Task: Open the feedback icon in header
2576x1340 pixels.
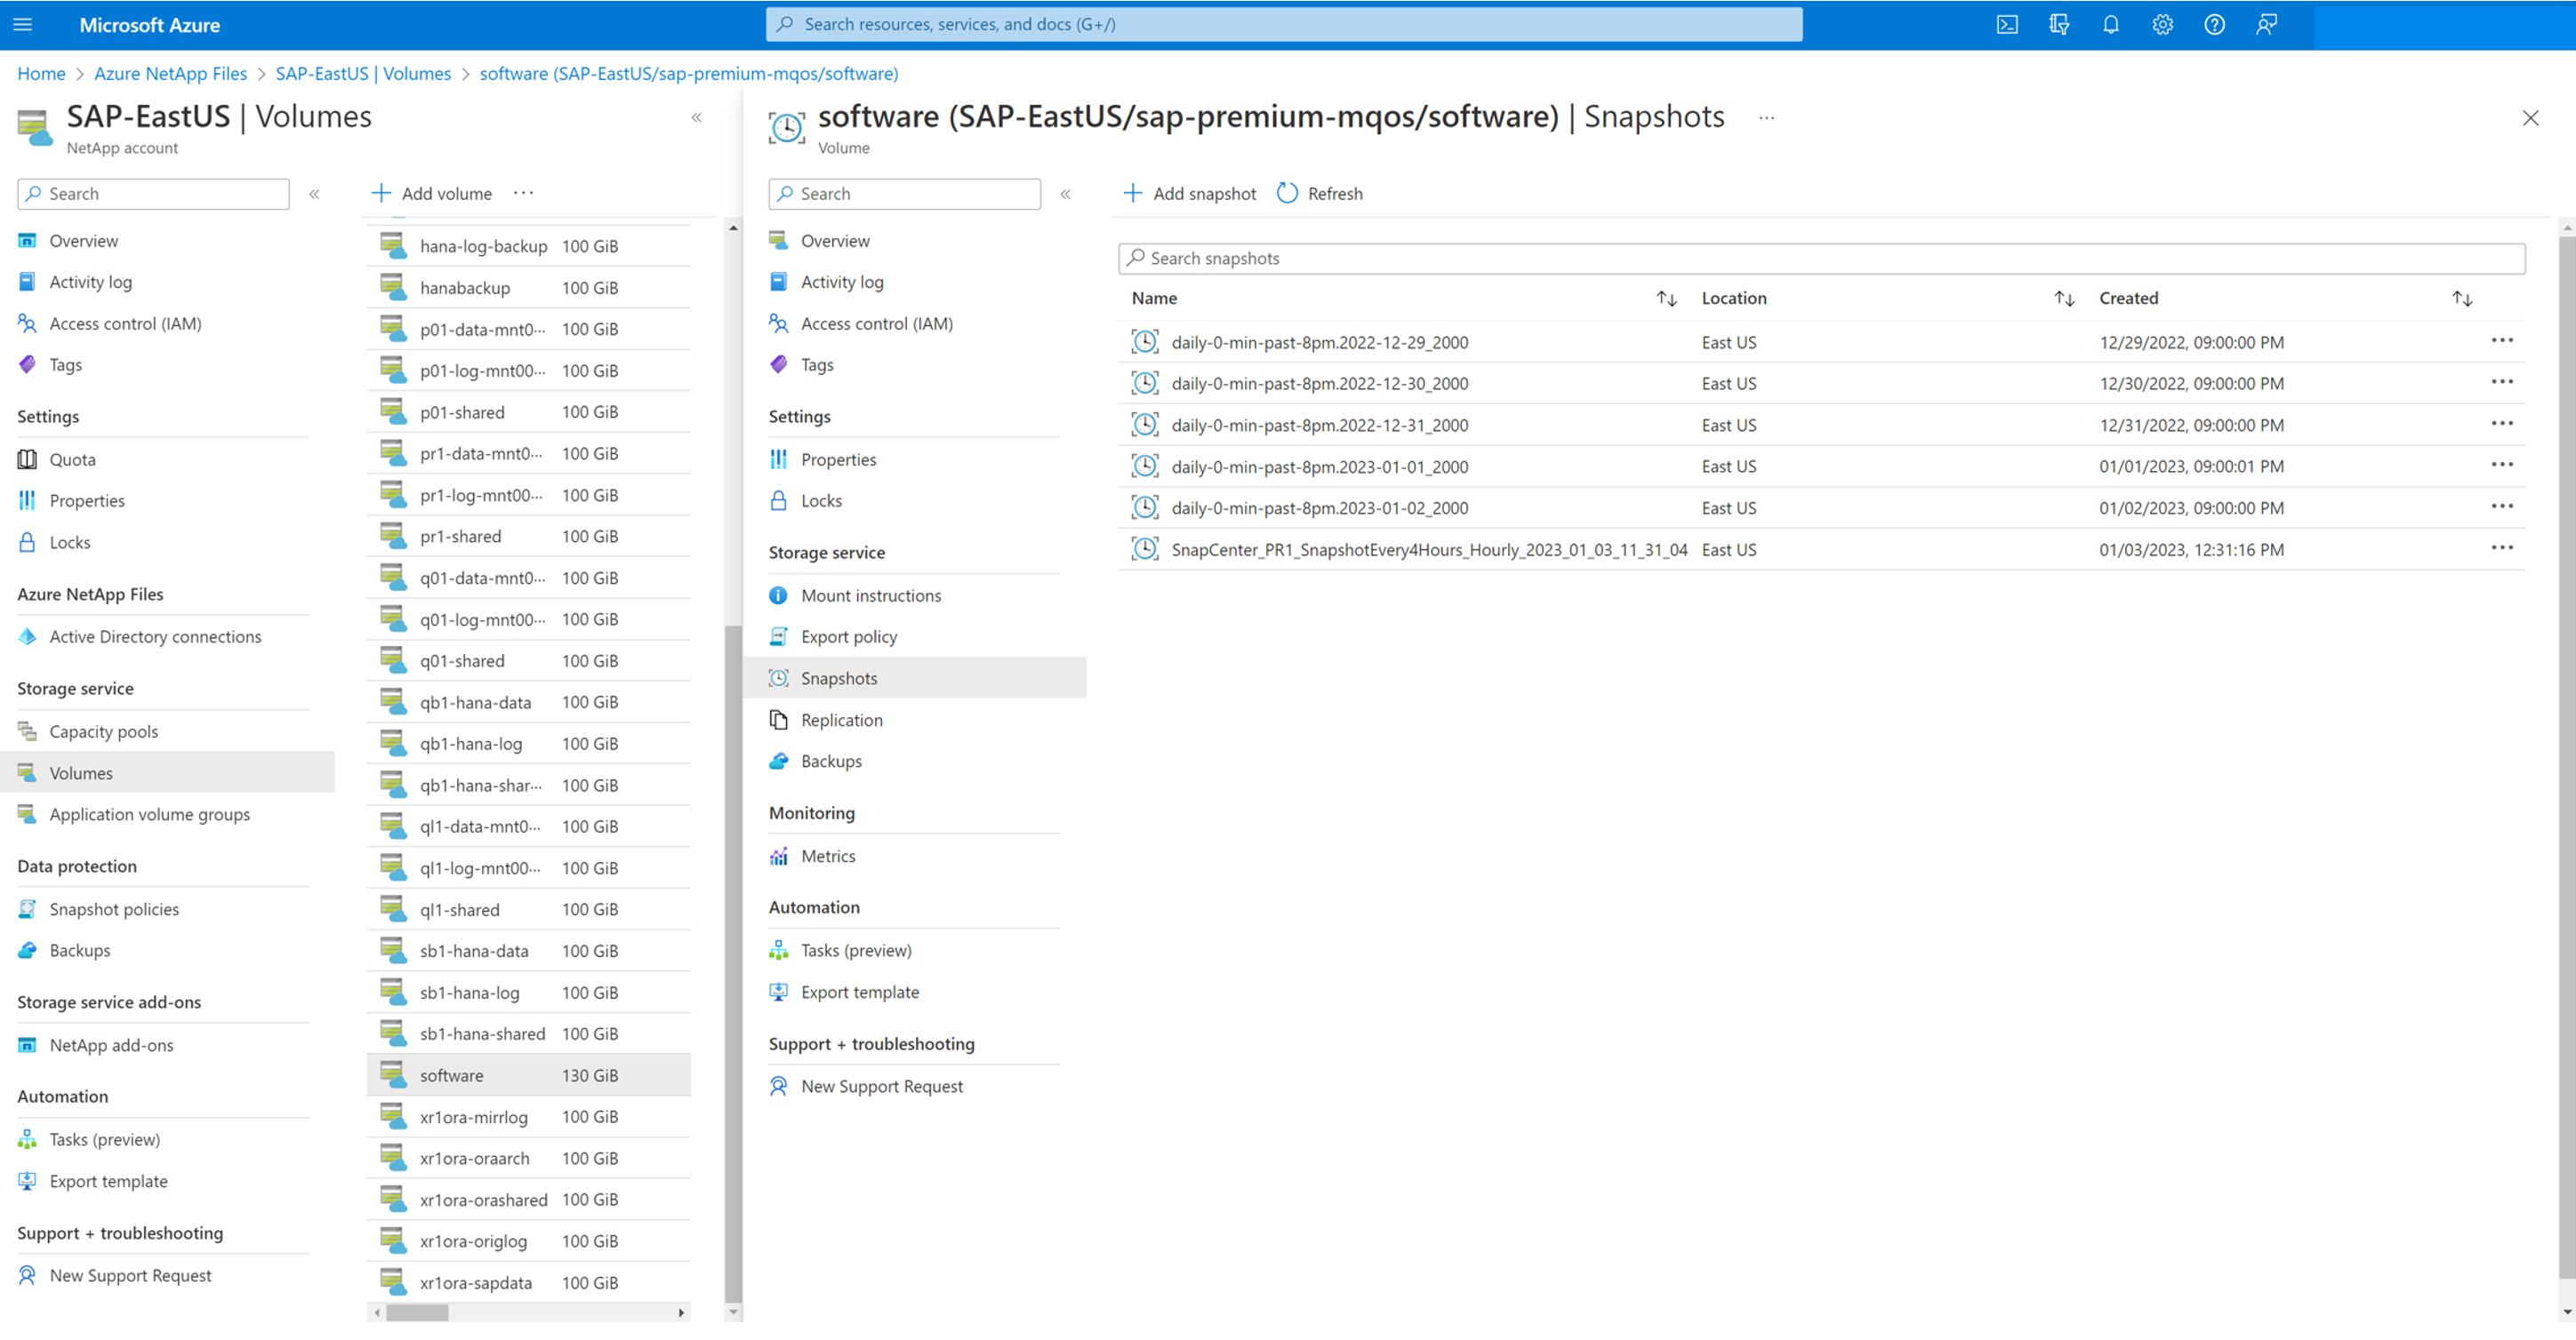Action: pos(2266,25)
